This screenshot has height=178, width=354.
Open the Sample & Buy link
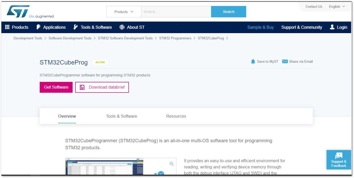point(260,27)
